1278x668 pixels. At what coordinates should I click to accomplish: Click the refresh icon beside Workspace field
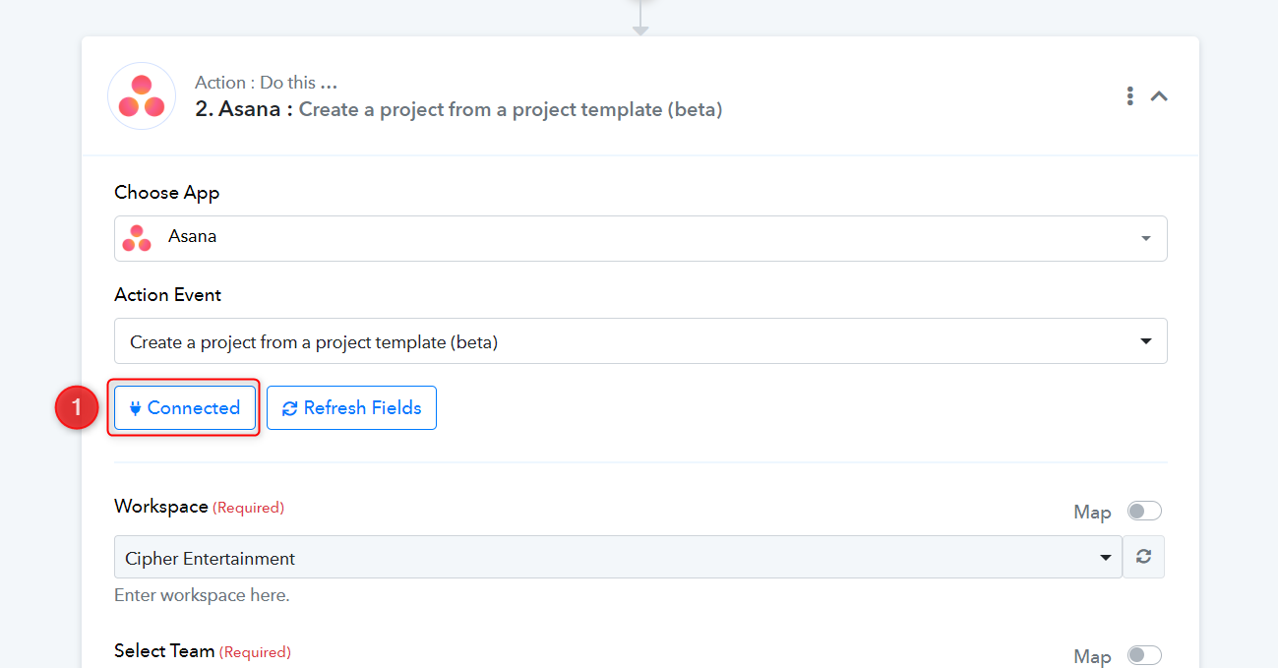tap(1143, 557)
